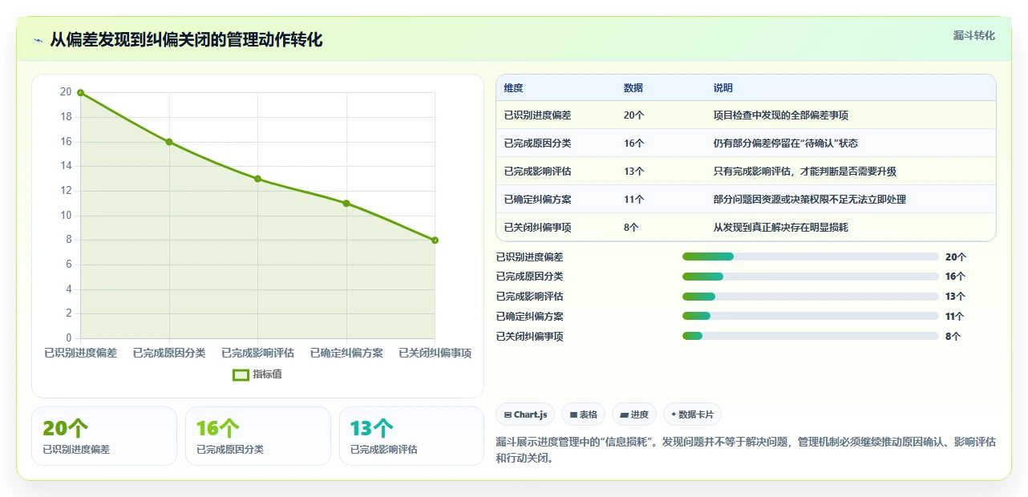Click the 已识别进度偏差 progress bar

pyautogui.click(x=811, y=257)
